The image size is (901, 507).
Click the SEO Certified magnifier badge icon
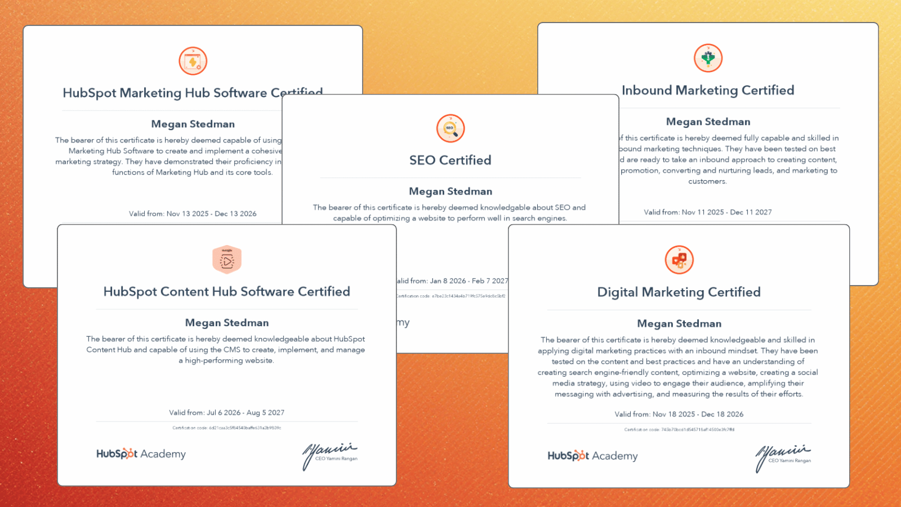pos(450,128)
